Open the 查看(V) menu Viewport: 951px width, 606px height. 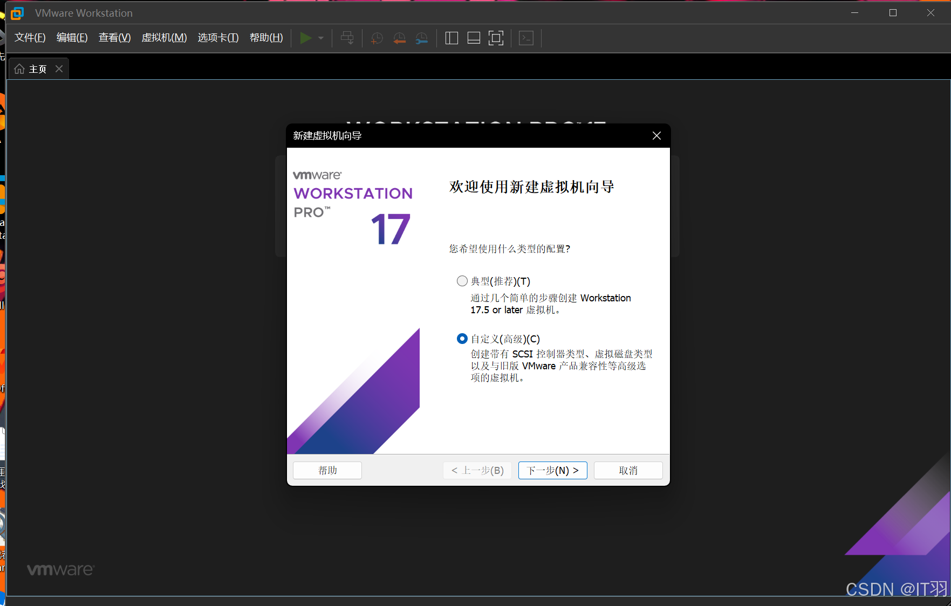114,38
